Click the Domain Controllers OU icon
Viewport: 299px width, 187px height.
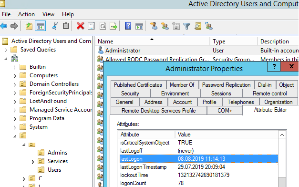(x=23, y=84)
